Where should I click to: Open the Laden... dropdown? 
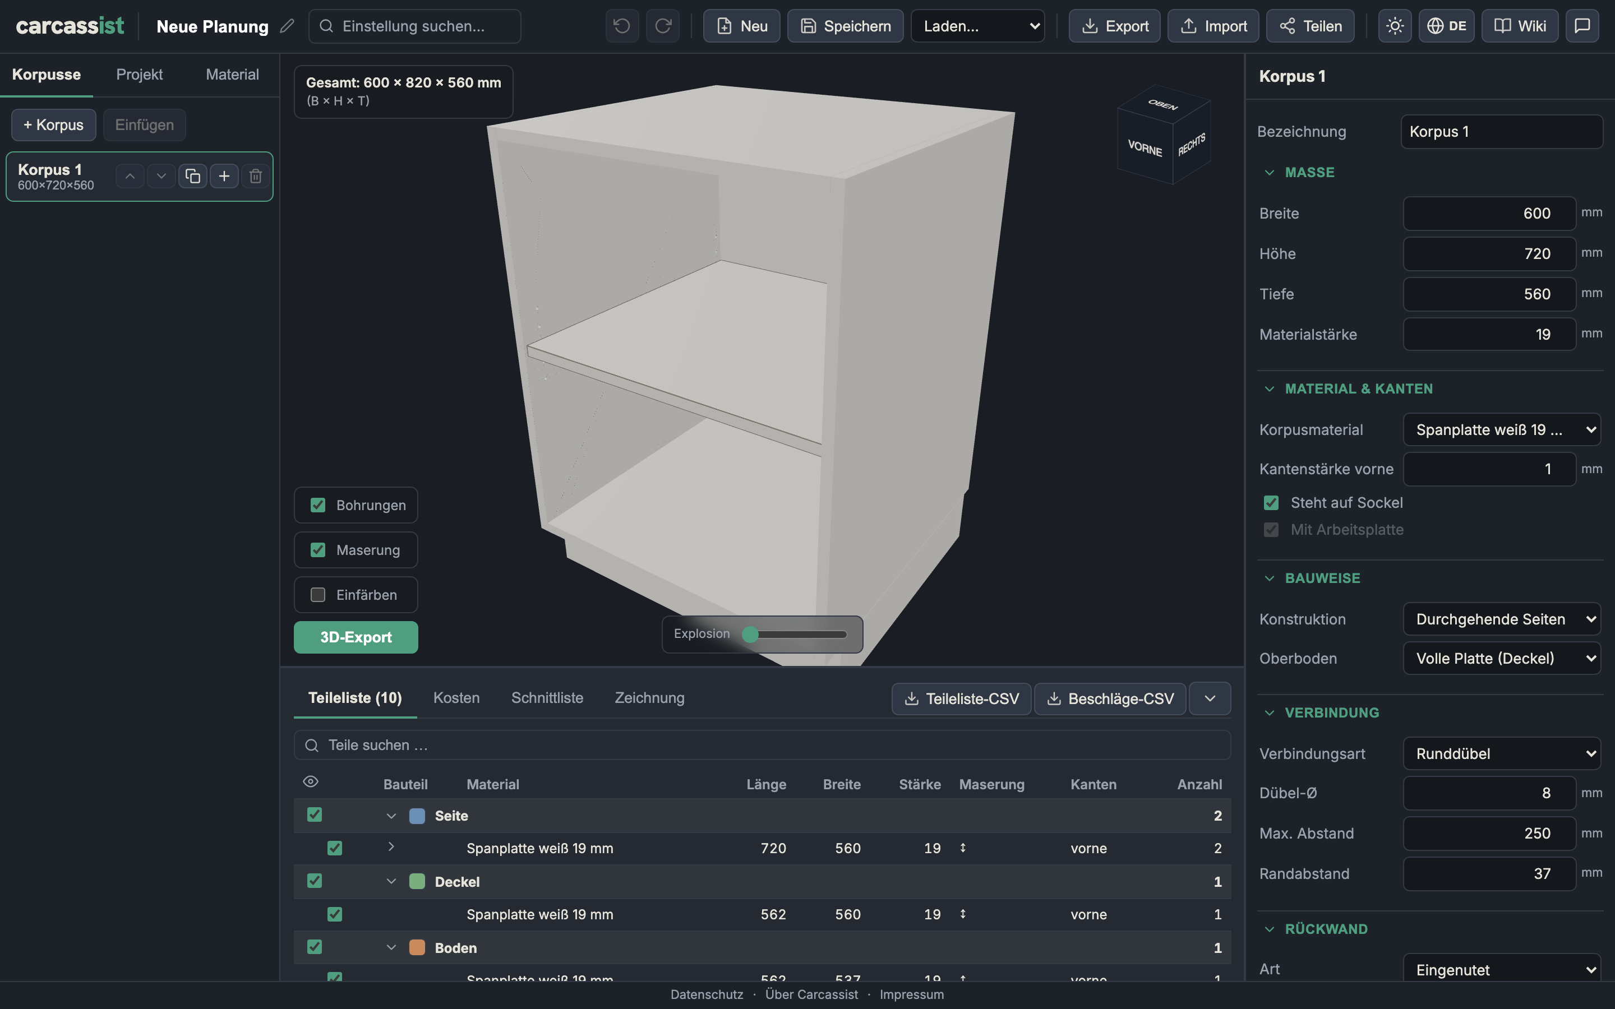[977, 26]
